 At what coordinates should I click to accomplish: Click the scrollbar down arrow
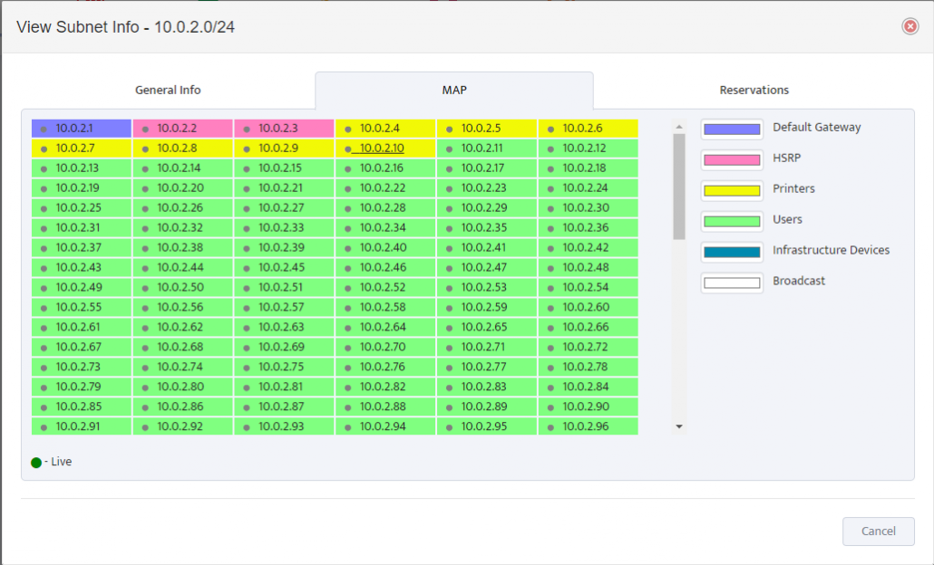[678, 426]
